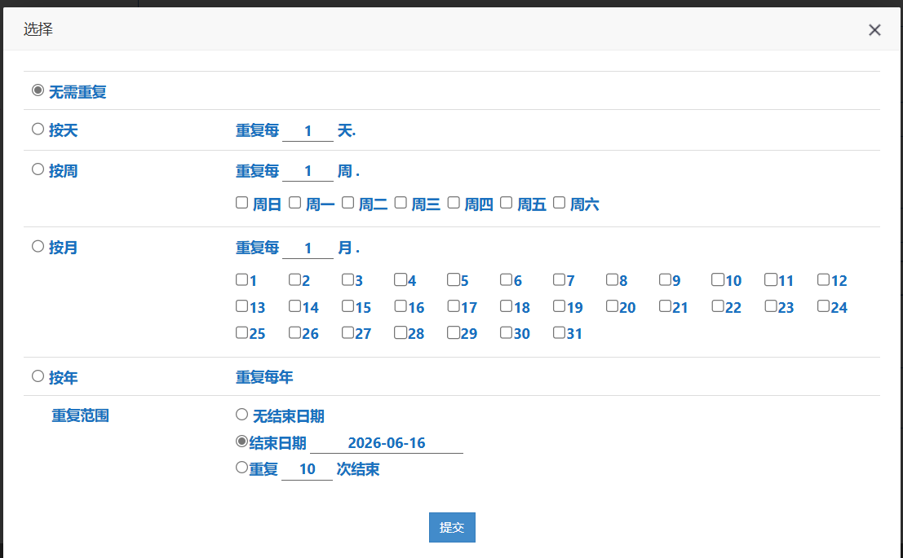Select day 28 checkbox
The image size is (903, 558).
coord(401,332)
